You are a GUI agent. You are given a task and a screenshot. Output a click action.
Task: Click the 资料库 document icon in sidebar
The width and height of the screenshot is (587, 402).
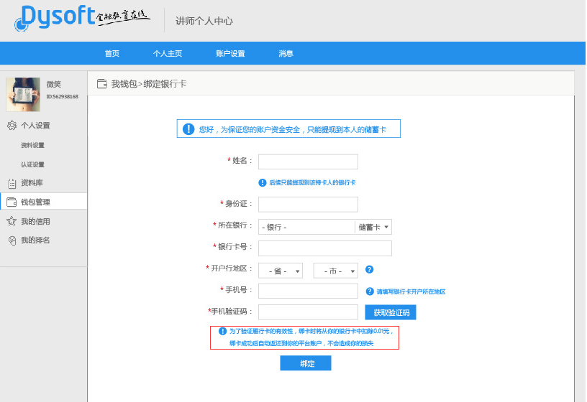(12, 183)
